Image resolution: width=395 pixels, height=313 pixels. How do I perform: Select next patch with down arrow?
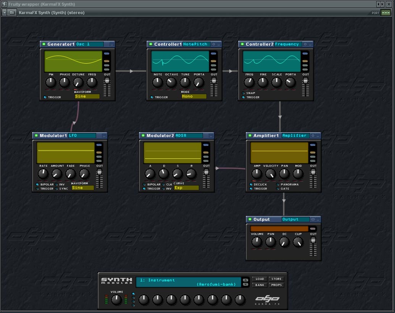(245, 284)
